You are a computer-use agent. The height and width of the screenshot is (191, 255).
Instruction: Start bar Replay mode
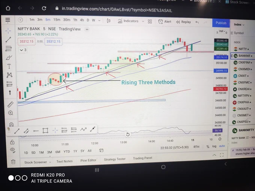(x=183, y=22)
